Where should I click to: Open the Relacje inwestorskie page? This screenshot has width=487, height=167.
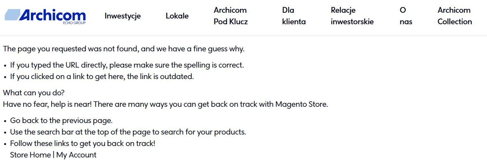pos(352,16)
